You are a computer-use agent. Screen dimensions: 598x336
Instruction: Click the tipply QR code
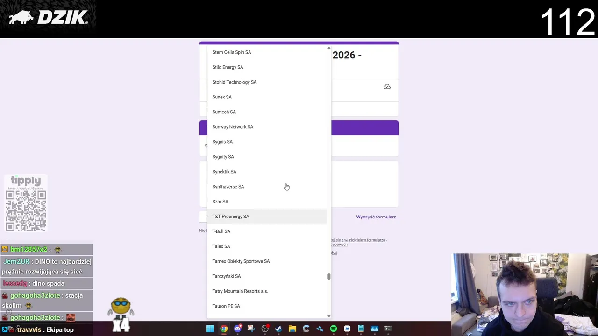26,210
